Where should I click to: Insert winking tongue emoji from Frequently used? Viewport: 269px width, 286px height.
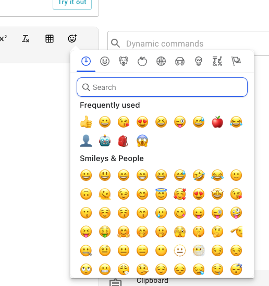pos(180,122)
